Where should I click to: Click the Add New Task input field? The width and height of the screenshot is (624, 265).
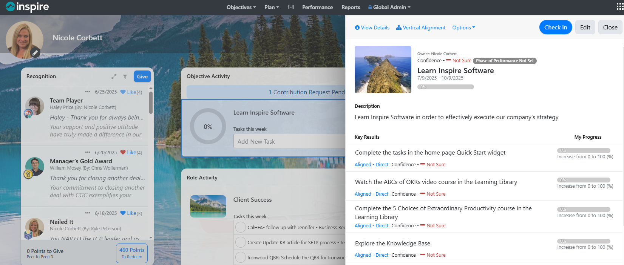(289, 141)
